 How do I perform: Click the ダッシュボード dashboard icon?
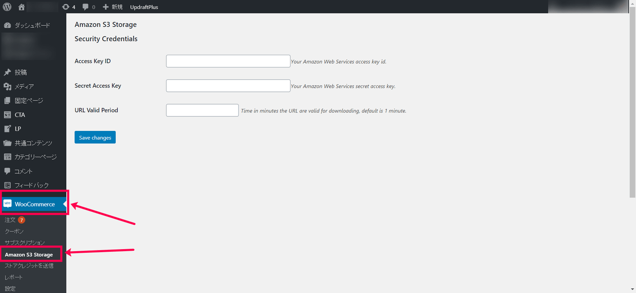(x=7, y=25)
